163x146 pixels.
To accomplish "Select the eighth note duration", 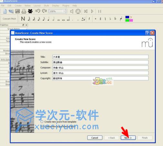I will coord(44,19).
